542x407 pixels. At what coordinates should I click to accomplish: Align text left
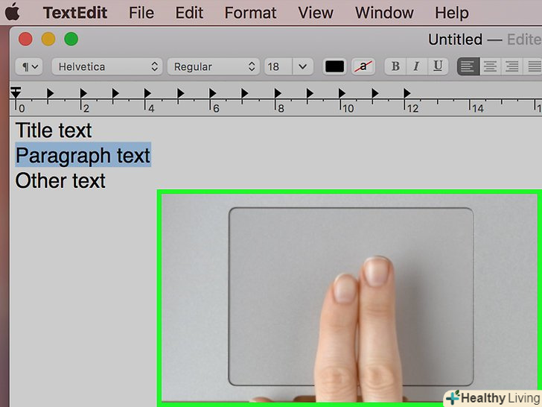pyautogui.click(x=468, y=66)
